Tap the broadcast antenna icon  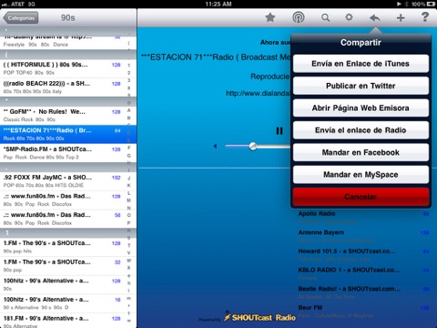click(299, 17)
